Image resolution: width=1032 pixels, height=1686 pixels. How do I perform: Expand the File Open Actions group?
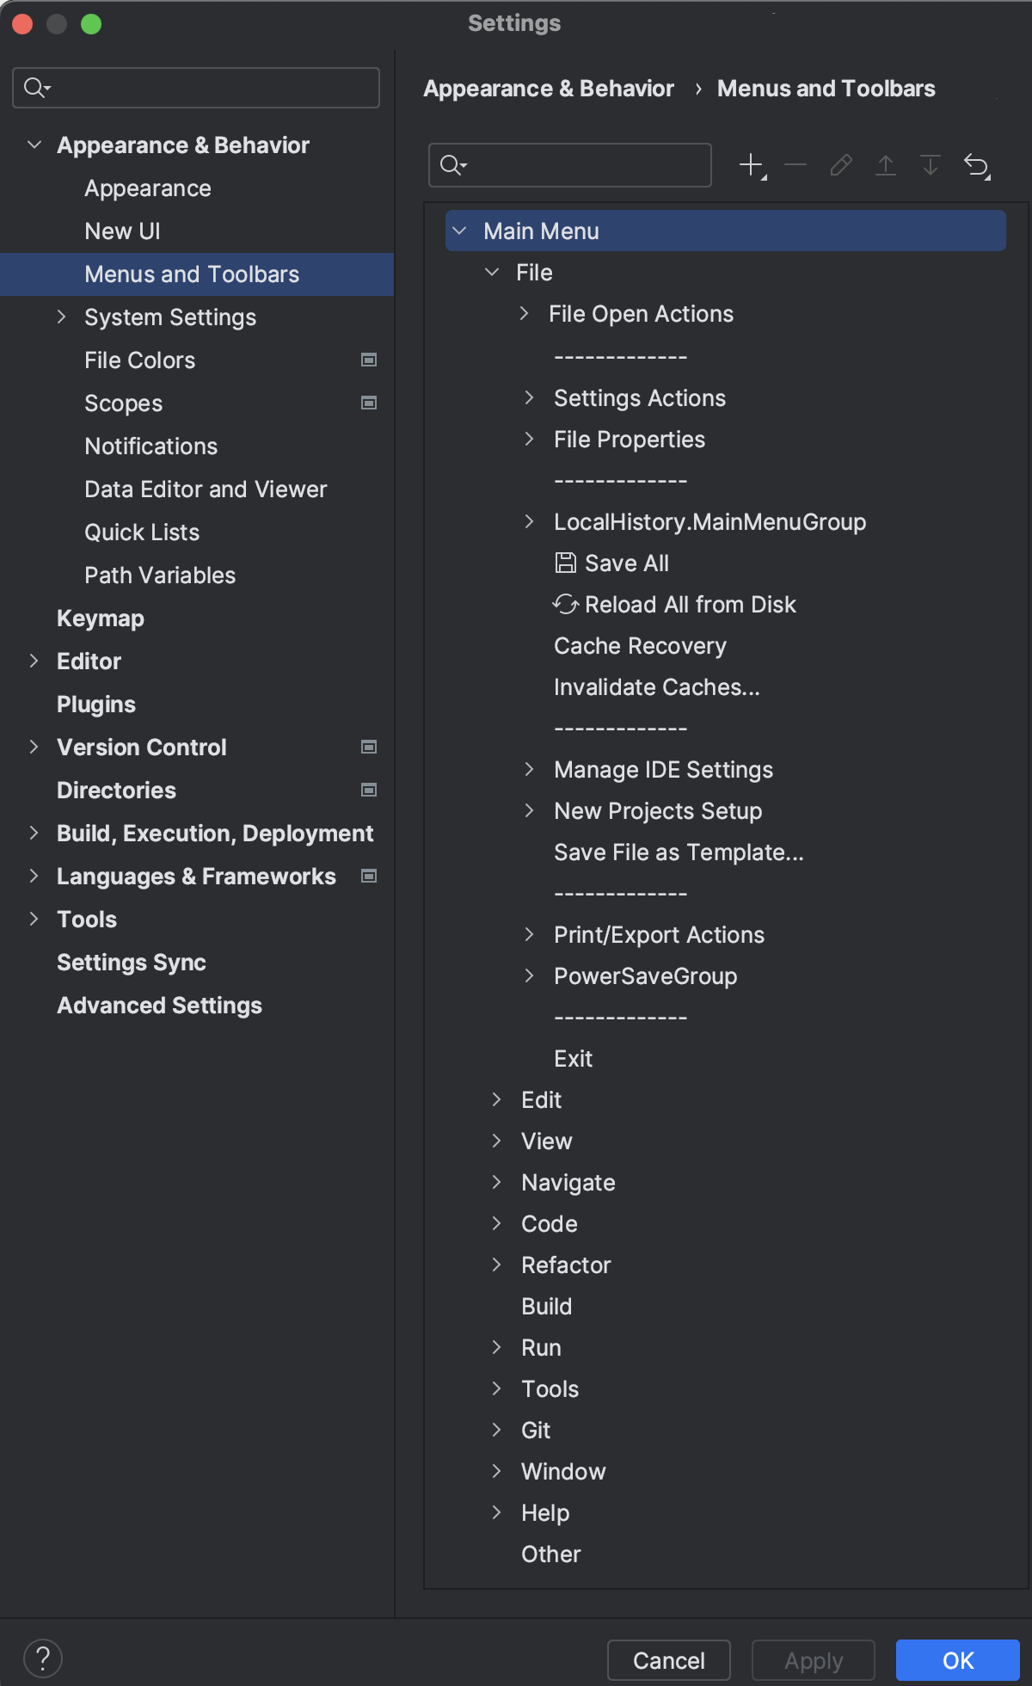[525, 313]
